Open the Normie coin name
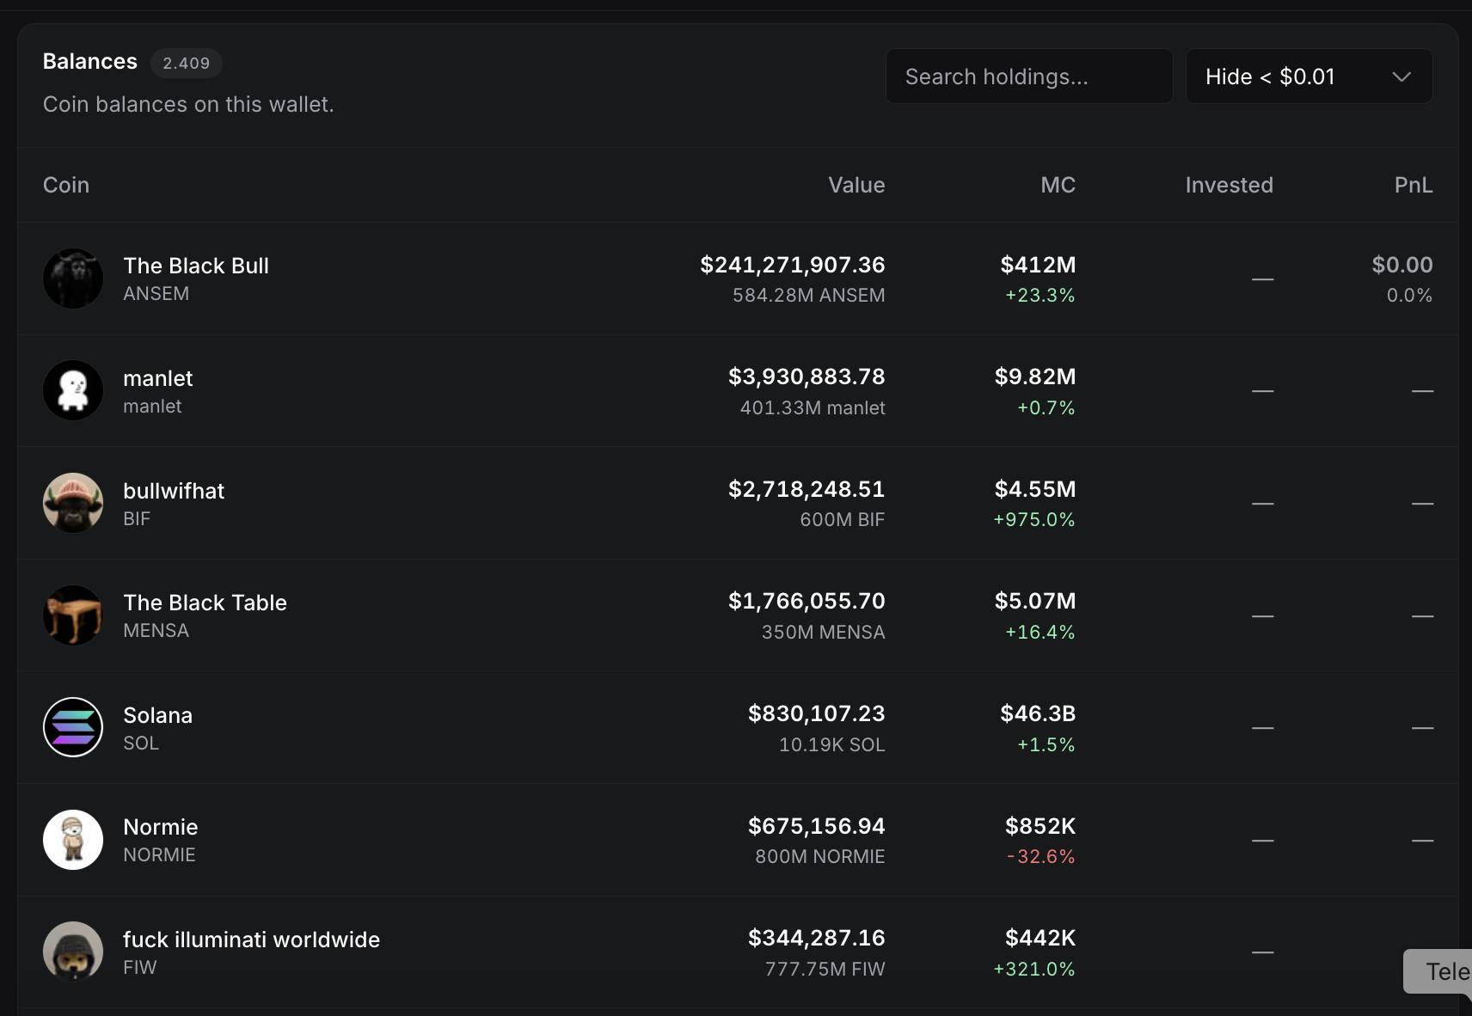The width and height of the screenshot is (1472, 1016). coord(161,827)
